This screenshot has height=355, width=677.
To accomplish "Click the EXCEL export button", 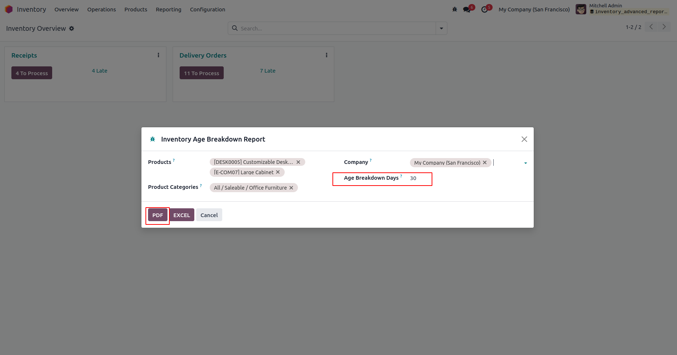I will [x=181, y=215].
